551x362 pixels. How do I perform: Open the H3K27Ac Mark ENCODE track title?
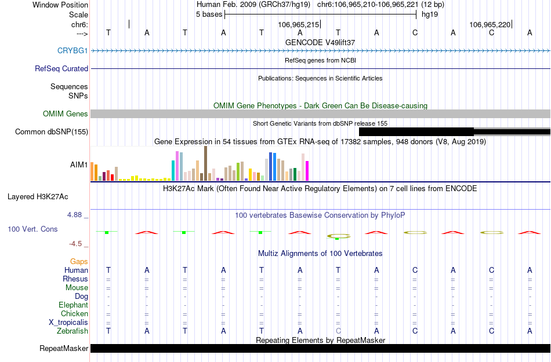click(x=320, y=189)
